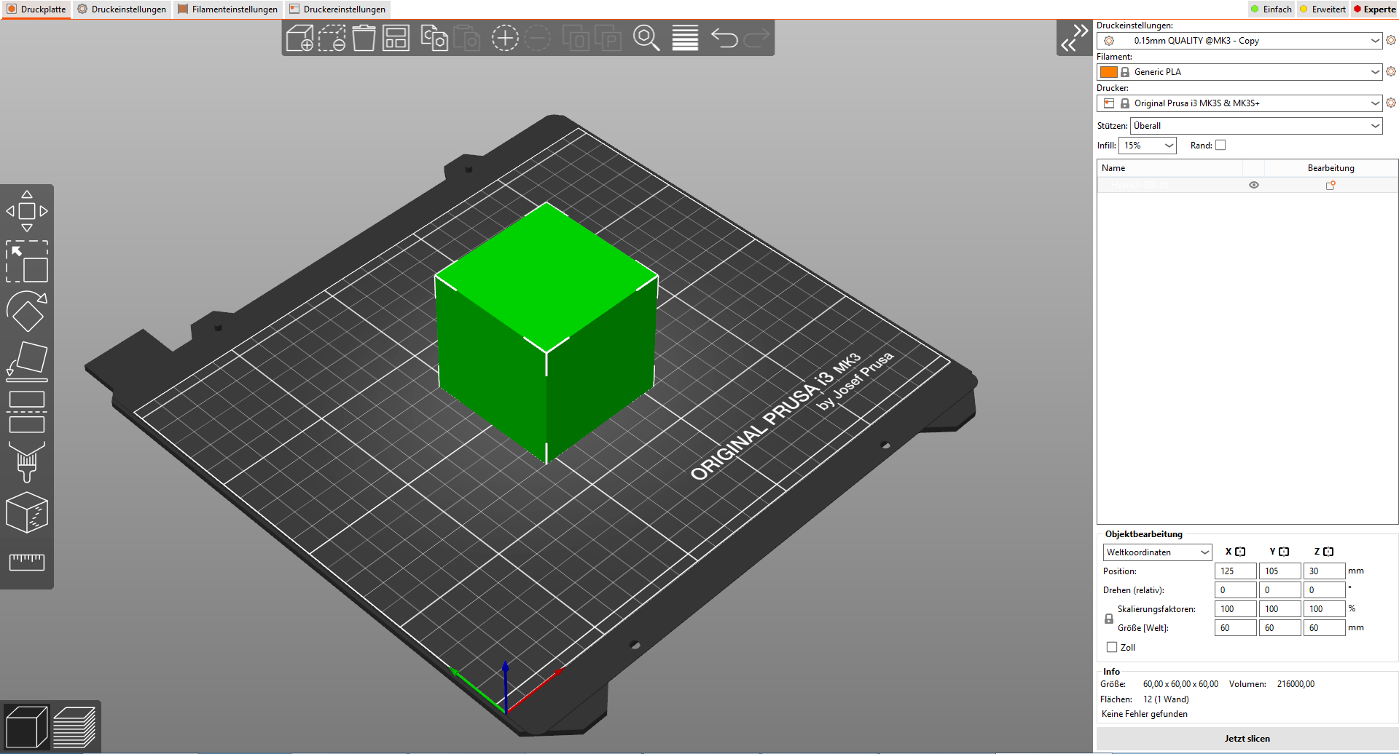Mirror the object along the X axis
1399x754 pixels.
(1240, 552)
